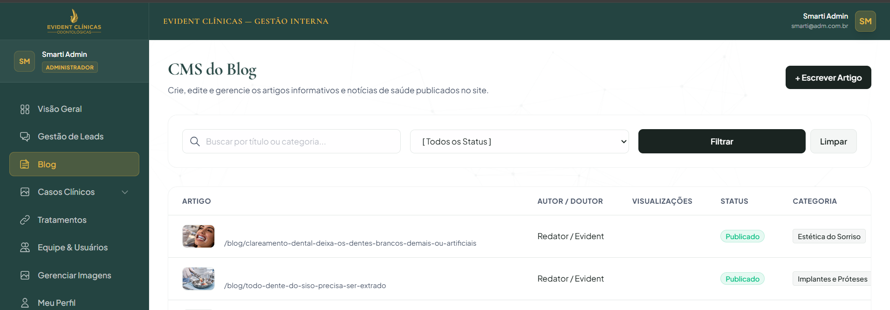The width and height of the screenshot is (890, 310).
Task: Click the Gestão de Leads chat icon
Action: (x=25, y=137)
